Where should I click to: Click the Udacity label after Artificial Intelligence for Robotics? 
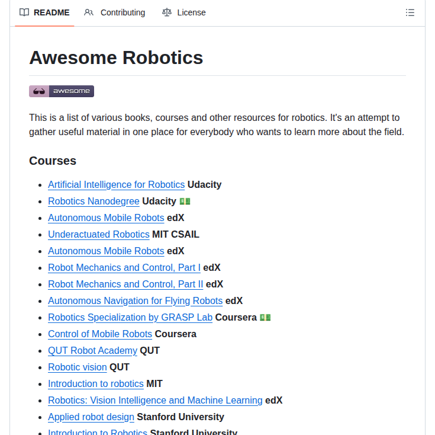point(204,184)
